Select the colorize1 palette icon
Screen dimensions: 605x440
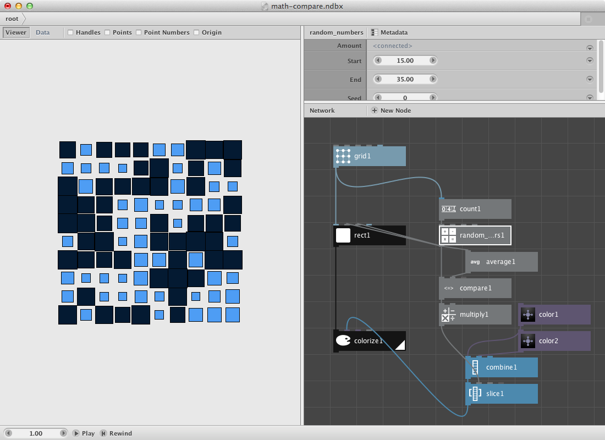click(343, 341)
